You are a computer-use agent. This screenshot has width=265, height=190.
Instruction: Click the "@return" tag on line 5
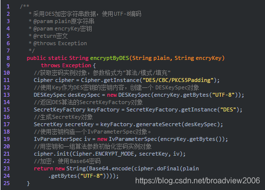[x=45, y=36]
